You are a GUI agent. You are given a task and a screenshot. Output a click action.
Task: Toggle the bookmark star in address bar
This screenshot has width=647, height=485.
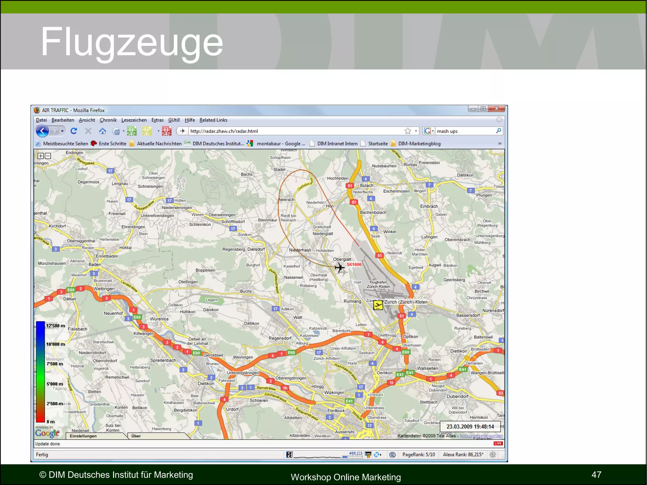[408, 131]
